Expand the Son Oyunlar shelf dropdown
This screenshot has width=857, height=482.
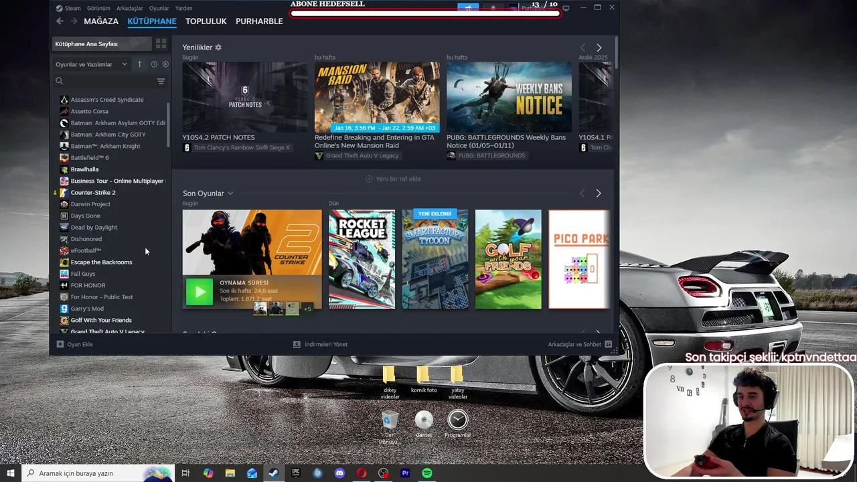[230, 193]
